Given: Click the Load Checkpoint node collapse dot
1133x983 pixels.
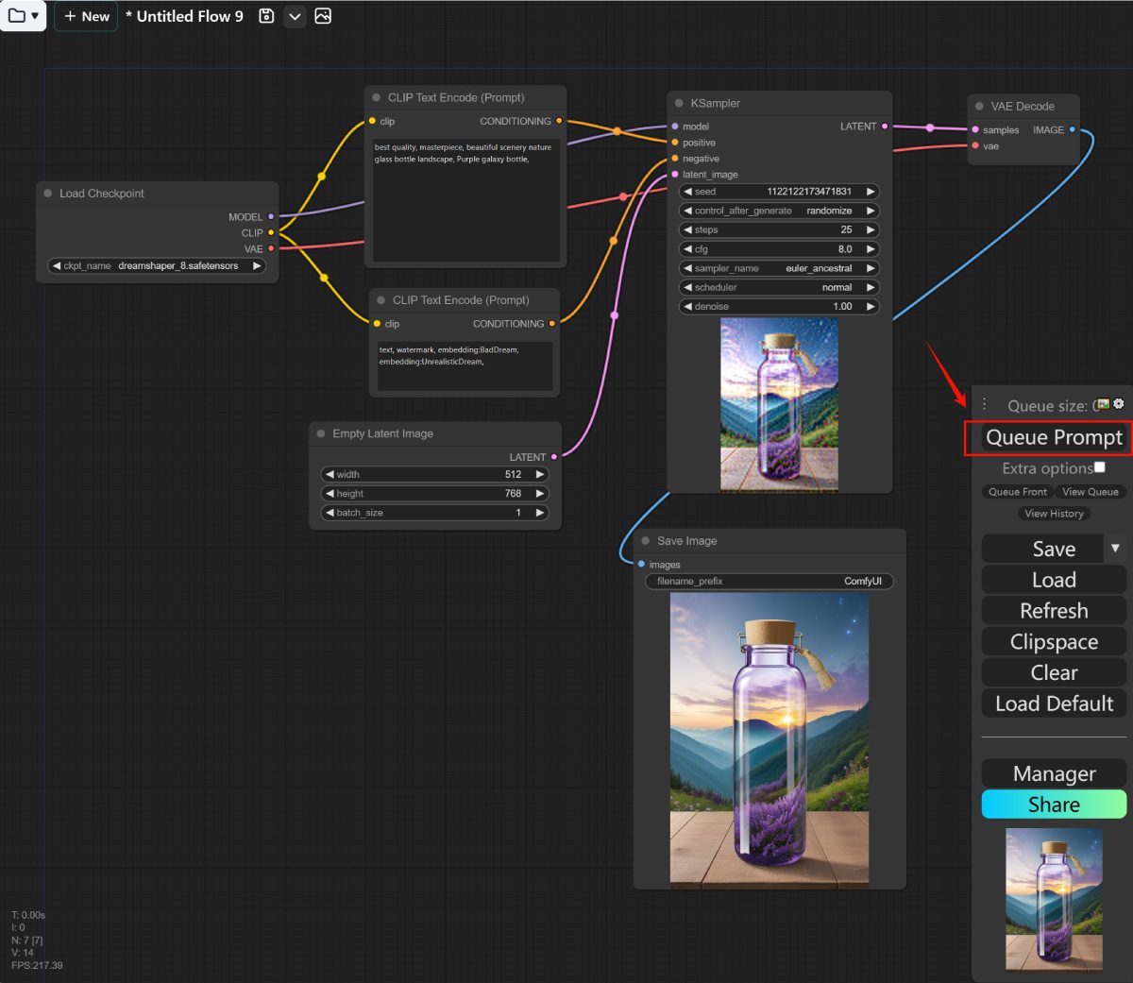Looking at the screenshot, I should 48,194.
